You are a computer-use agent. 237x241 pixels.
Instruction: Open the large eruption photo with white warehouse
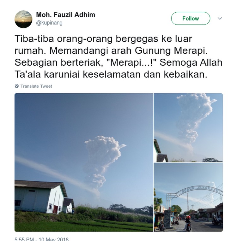point(84,162)
